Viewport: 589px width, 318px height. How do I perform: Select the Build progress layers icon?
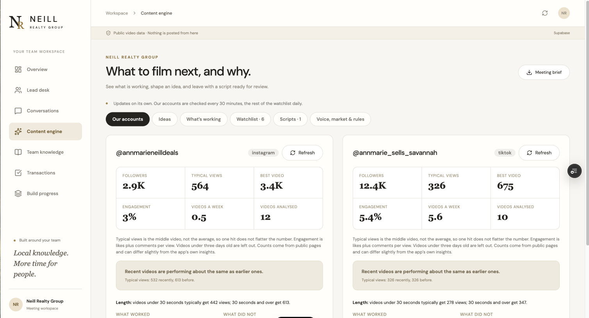[18, 194]
